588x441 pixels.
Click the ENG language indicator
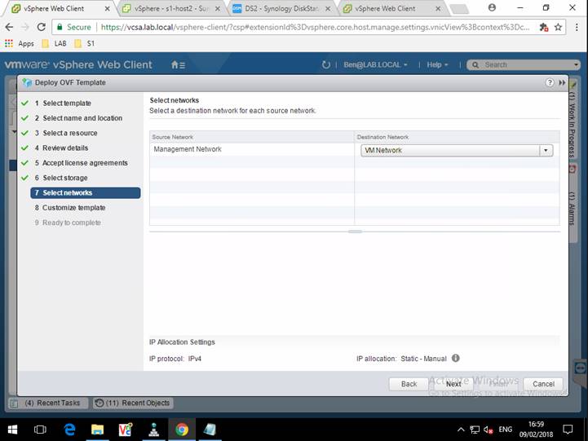point(505,430)
